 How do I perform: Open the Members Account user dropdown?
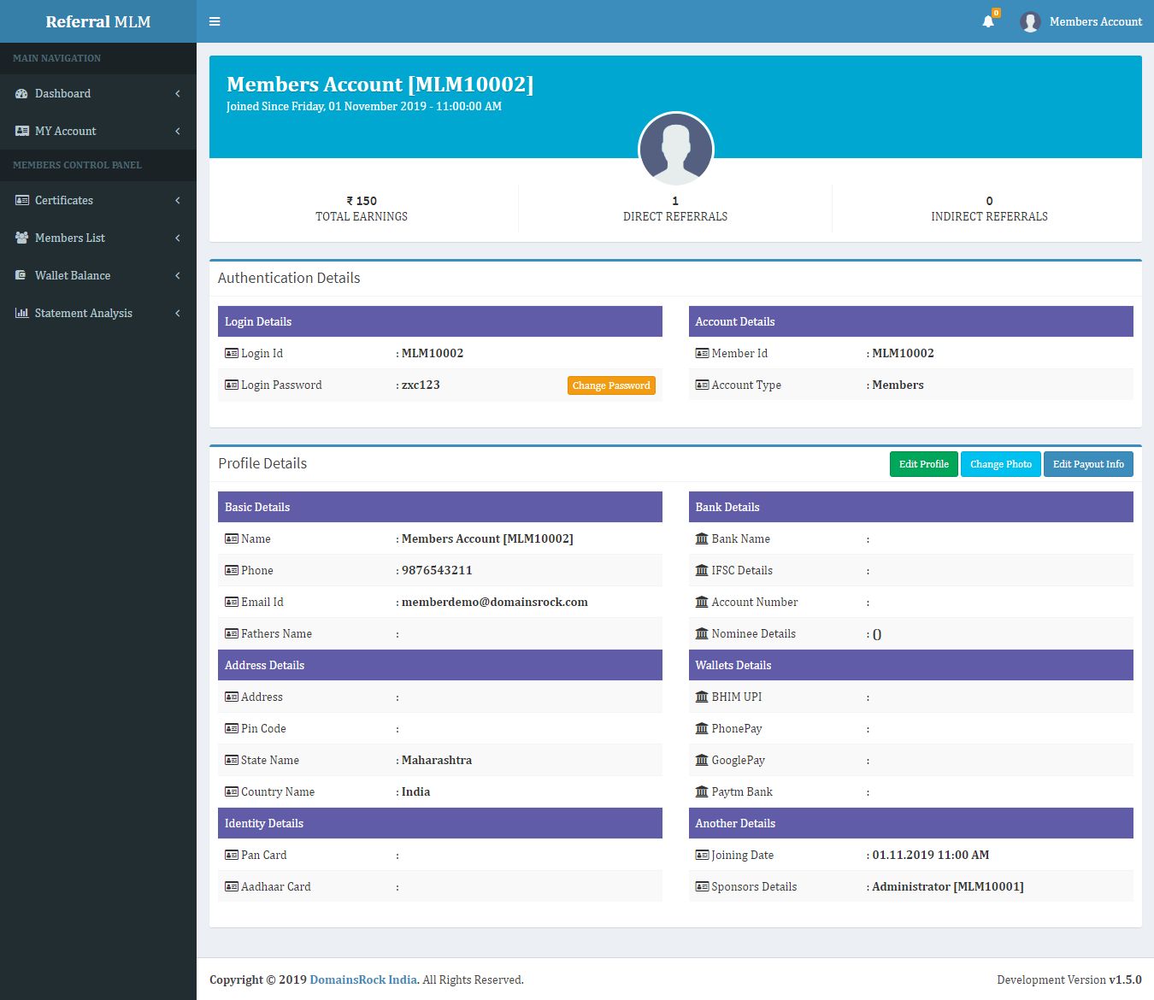point(1081,21)
